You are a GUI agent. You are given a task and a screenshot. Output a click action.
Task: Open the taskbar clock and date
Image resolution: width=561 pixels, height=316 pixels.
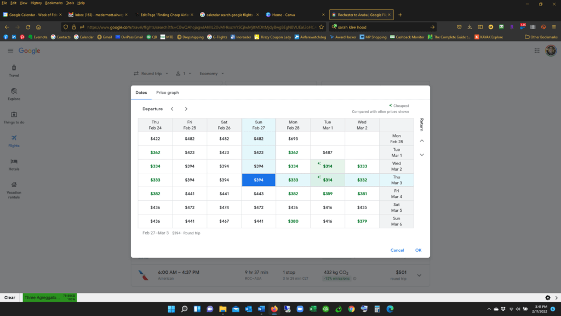tap(540, 309)
